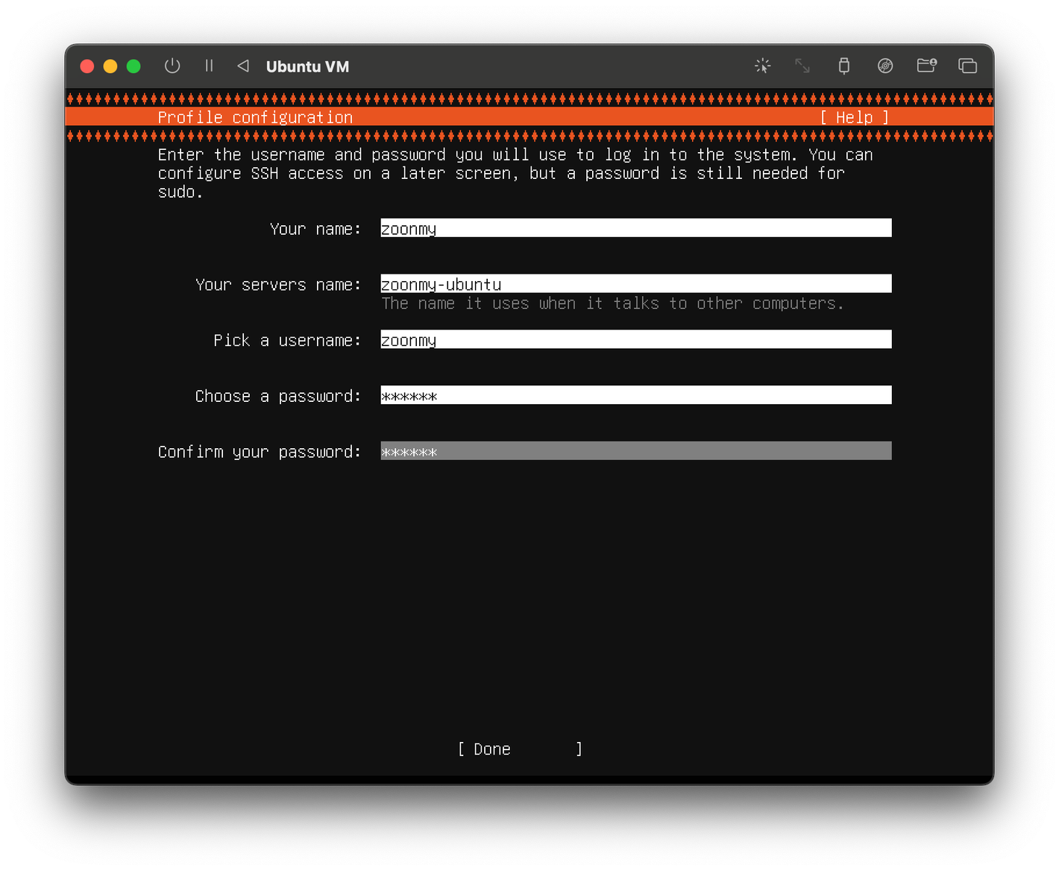Open the Help menu in installer
1059x871 pixels.
point(854,117)
